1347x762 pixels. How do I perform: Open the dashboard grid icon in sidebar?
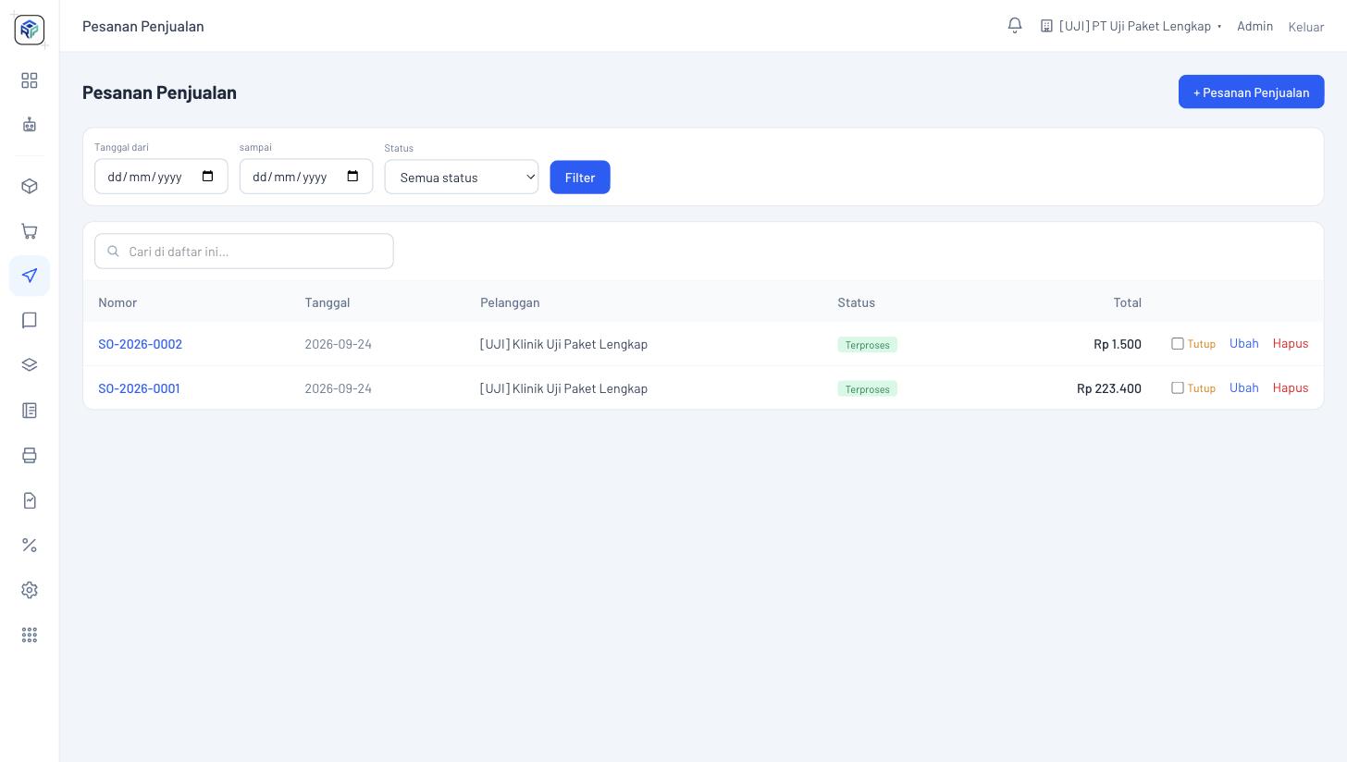(x=30, y=80)
